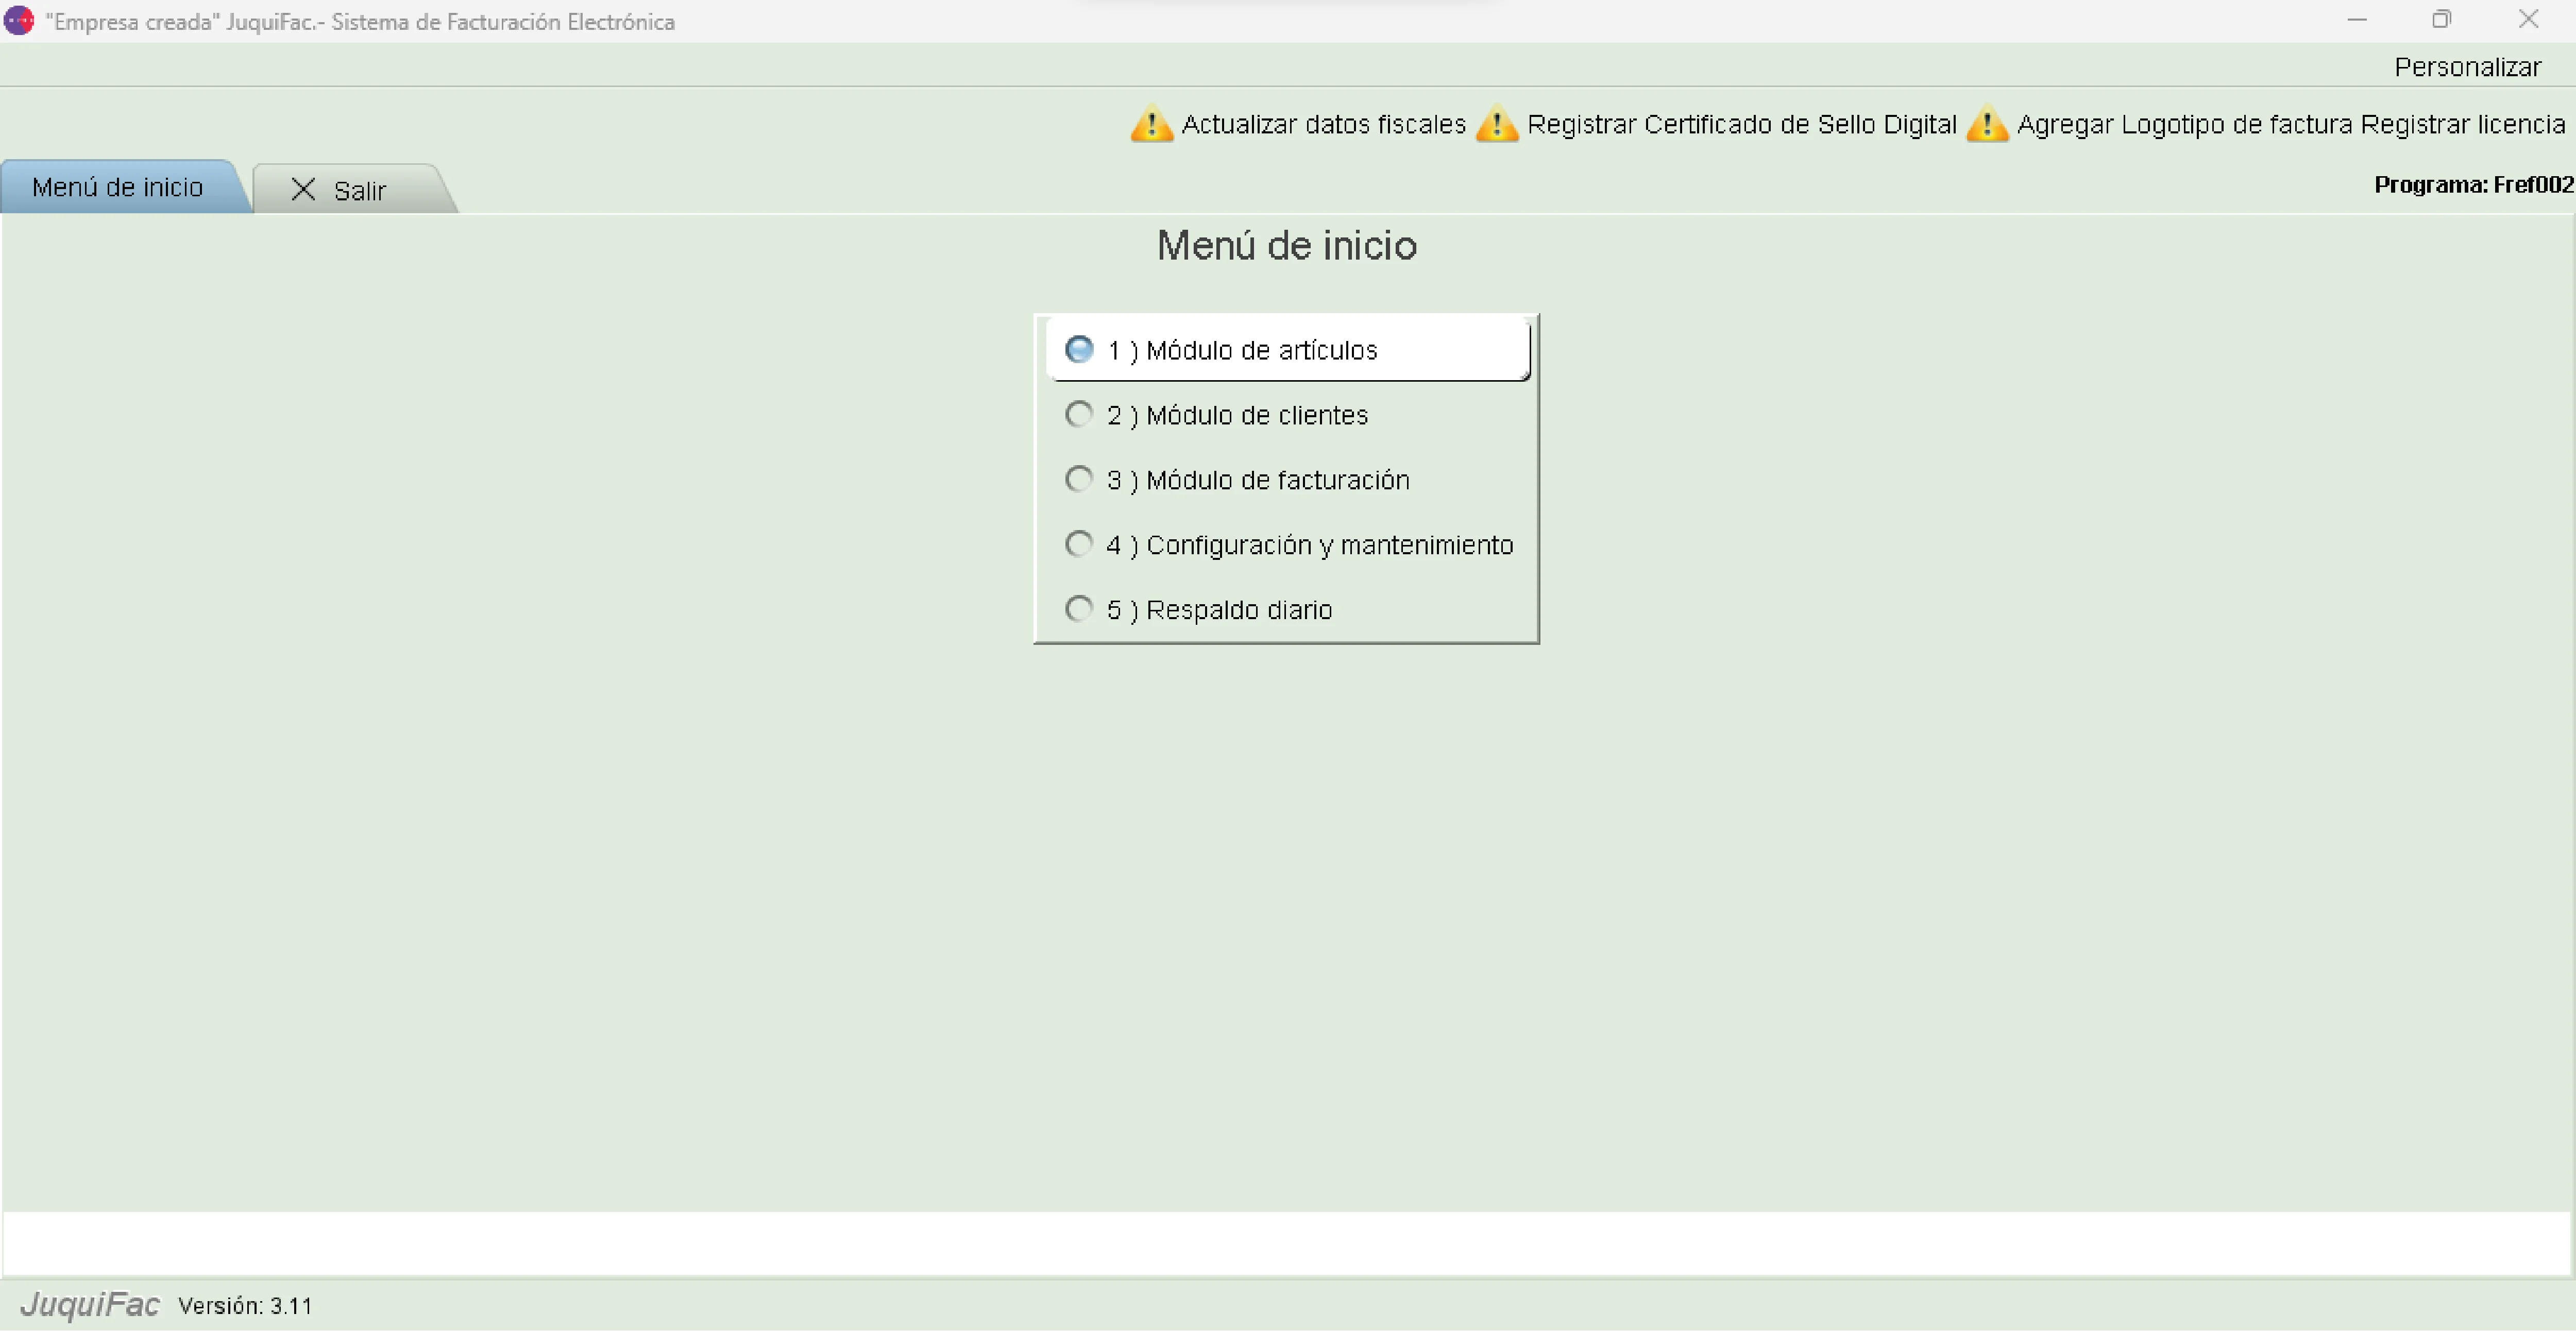Click warning icon beside Actualizar datos fiscales
Image resolution: width=2576 pixels, height=1331 pixels.
pos(1151,124)
